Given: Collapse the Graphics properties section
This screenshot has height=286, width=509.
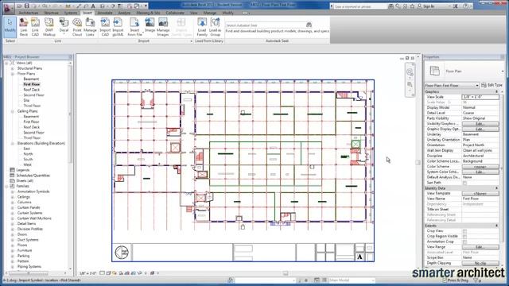Looking at the screenshot, I should click(496, 92).
